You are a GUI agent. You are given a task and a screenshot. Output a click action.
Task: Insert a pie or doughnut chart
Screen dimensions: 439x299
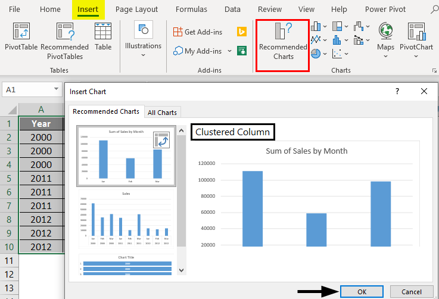[x=316, y=53]
